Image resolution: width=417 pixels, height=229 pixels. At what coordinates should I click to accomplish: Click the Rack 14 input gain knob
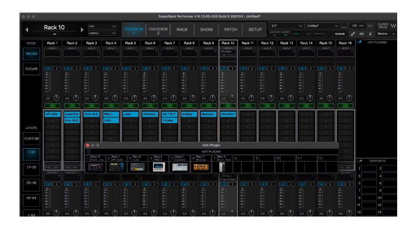(x=310, y=98)
